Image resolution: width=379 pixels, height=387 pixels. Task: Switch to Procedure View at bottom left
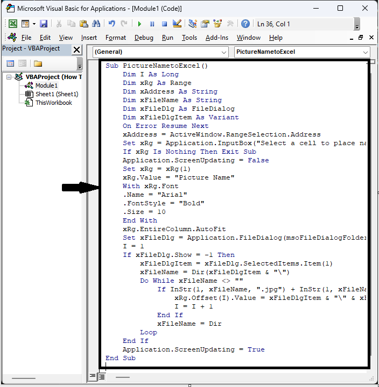[x=93, y=377]
